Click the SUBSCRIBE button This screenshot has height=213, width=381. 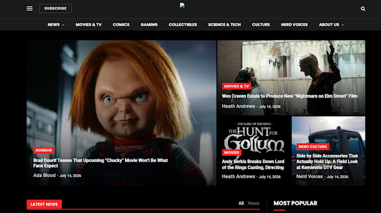pos(55,8)
